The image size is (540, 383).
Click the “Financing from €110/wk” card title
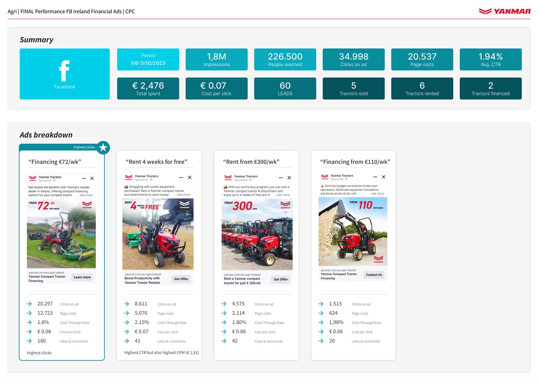355,162
